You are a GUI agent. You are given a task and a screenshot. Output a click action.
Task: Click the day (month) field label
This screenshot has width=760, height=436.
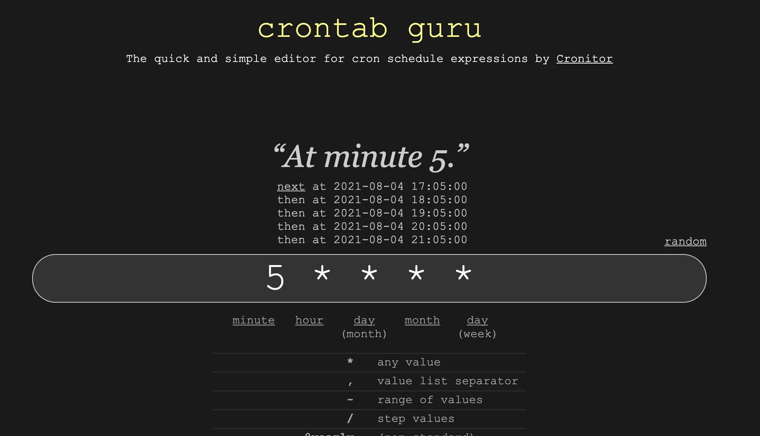(x=364, y=326)
